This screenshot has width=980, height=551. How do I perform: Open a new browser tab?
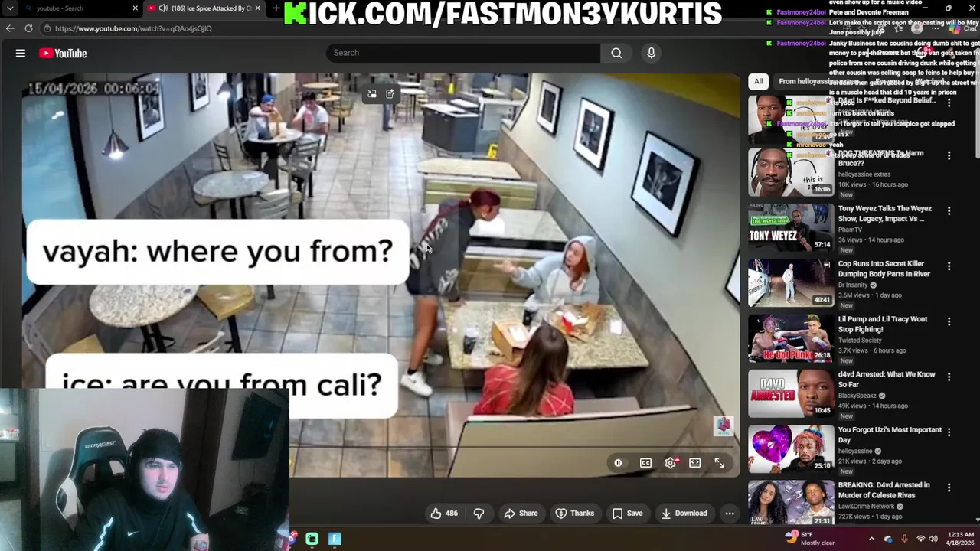point(276,8)
